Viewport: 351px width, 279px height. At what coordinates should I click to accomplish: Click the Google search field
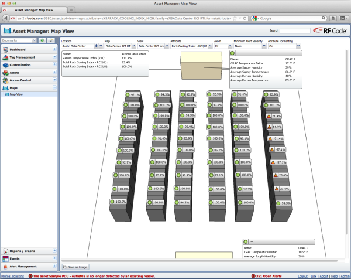pyautogui.click(x=290, y=18)
